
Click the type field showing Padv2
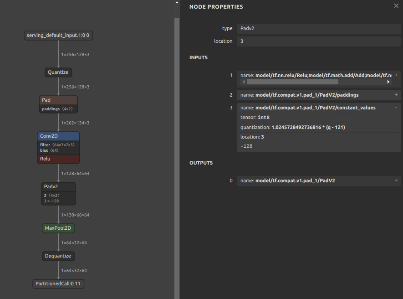click(x=319, y=29)
